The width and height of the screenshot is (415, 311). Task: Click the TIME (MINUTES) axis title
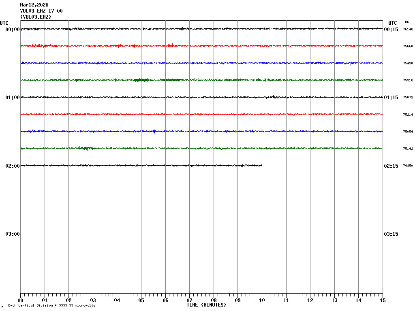(206, 305)
